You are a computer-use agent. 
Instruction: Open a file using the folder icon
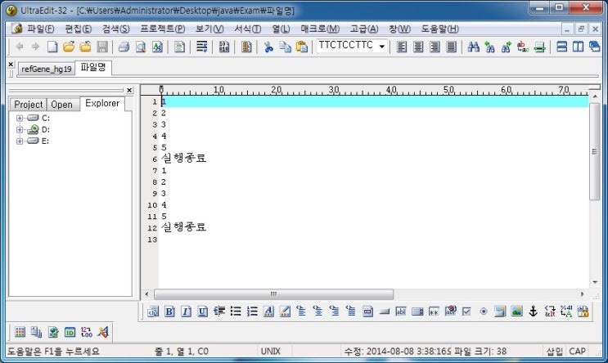[x=69, y=47]
